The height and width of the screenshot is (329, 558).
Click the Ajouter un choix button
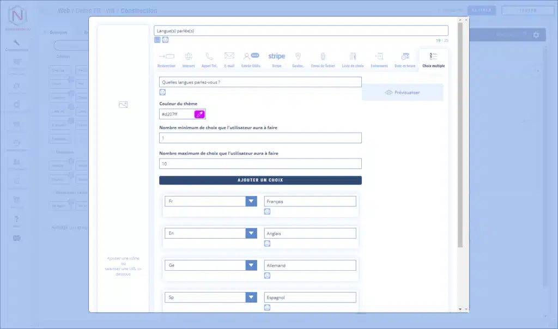coord(260,180)
